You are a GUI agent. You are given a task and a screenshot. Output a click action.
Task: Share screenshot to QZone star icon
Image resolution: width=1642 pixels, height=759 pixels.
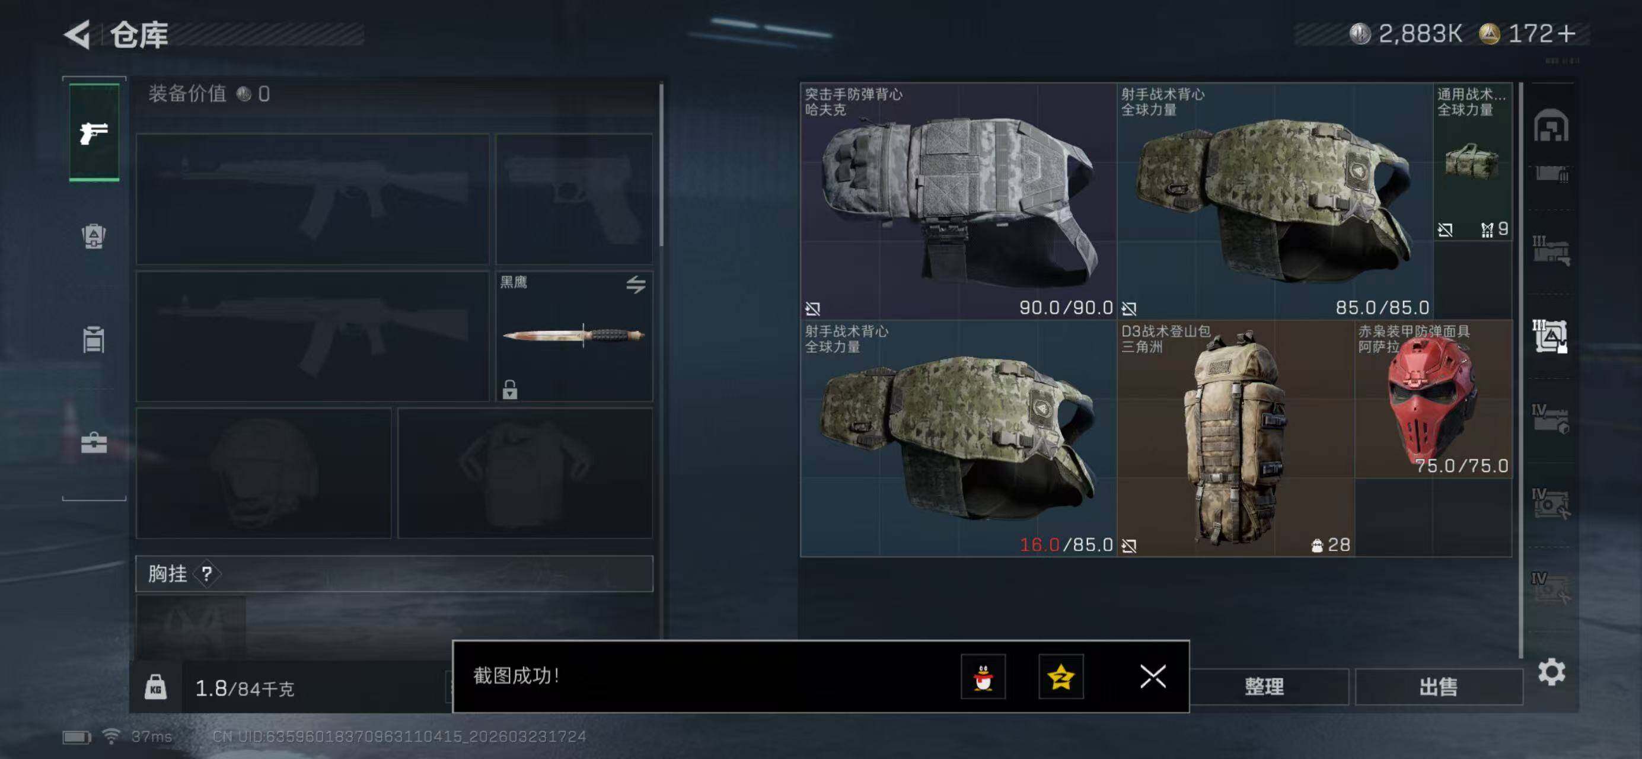pos(1061,677)
